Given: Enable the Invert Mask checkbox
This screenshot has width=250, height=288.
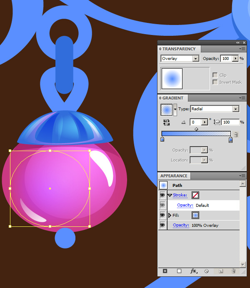Looking at the screenshot, I should coord(215,82).
